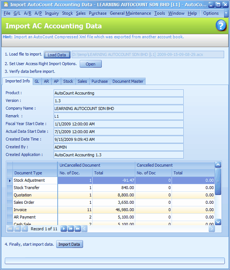Open the A/P menu

(x=38, y=13)
